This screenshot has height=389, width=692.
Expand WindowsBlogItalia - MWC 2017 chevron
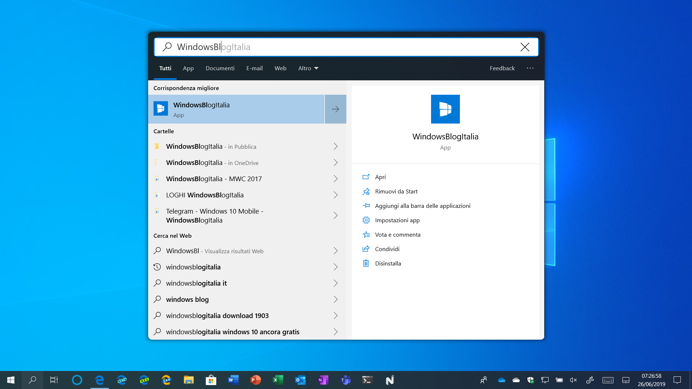coord(336,179)
